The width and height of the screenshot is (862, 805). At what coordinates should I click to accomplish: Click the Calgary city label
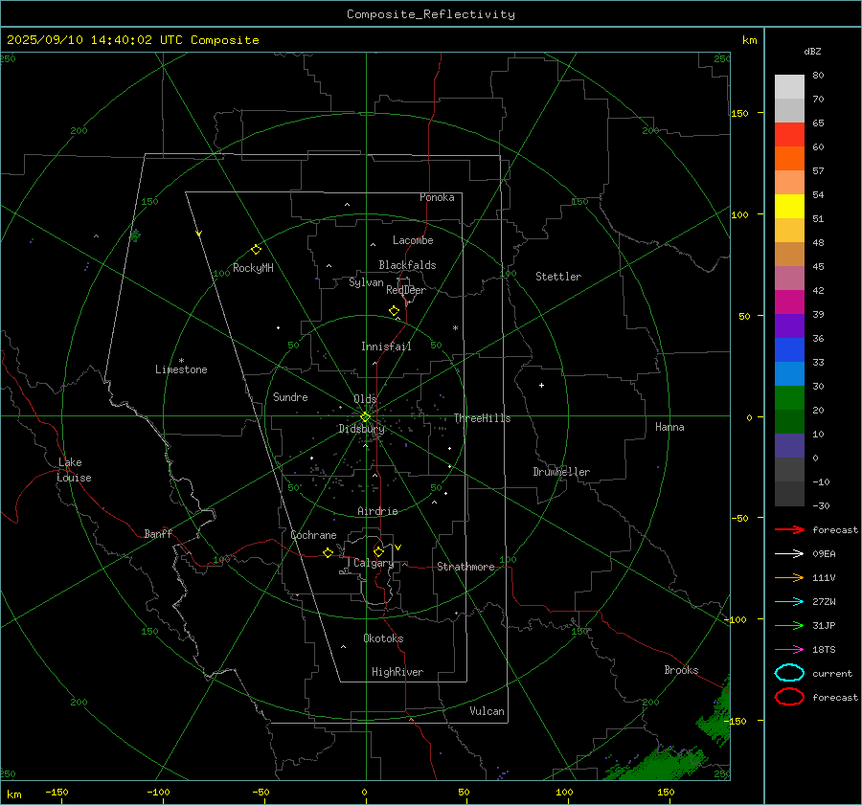click(374, 563)
